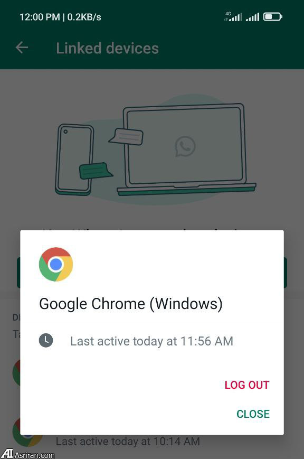Click the laptop screen in the illustration

pos(185,145)
